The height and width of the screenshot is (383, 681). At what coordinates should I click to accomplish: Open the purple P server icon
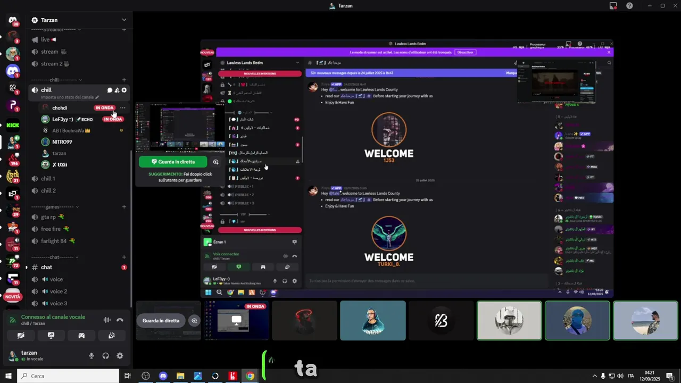point(13,106)
